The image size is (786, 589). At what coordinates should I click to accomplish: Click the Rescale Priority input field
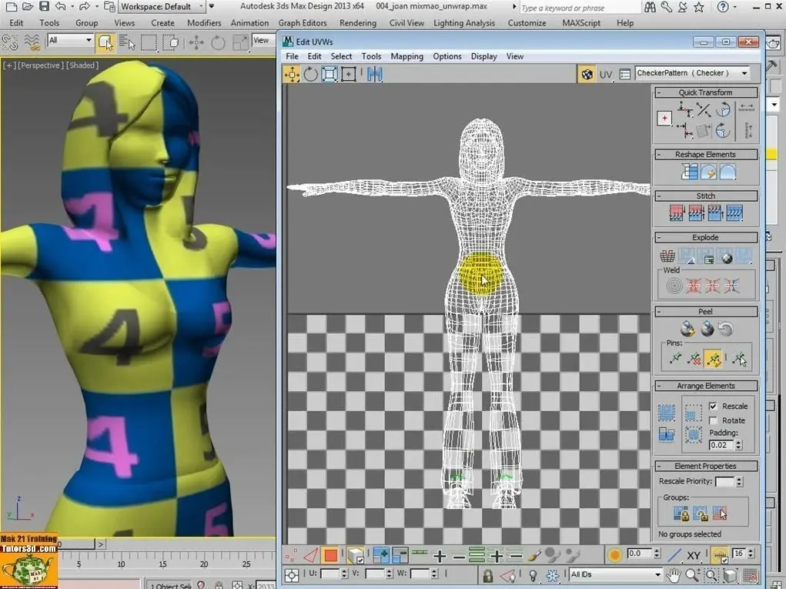pos(724,481)
